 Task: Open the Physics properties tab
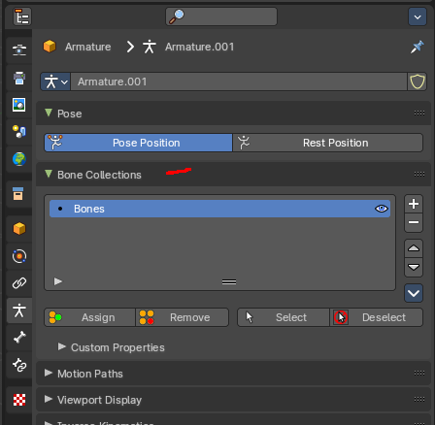pyautogui.click(x=19, y=256)
